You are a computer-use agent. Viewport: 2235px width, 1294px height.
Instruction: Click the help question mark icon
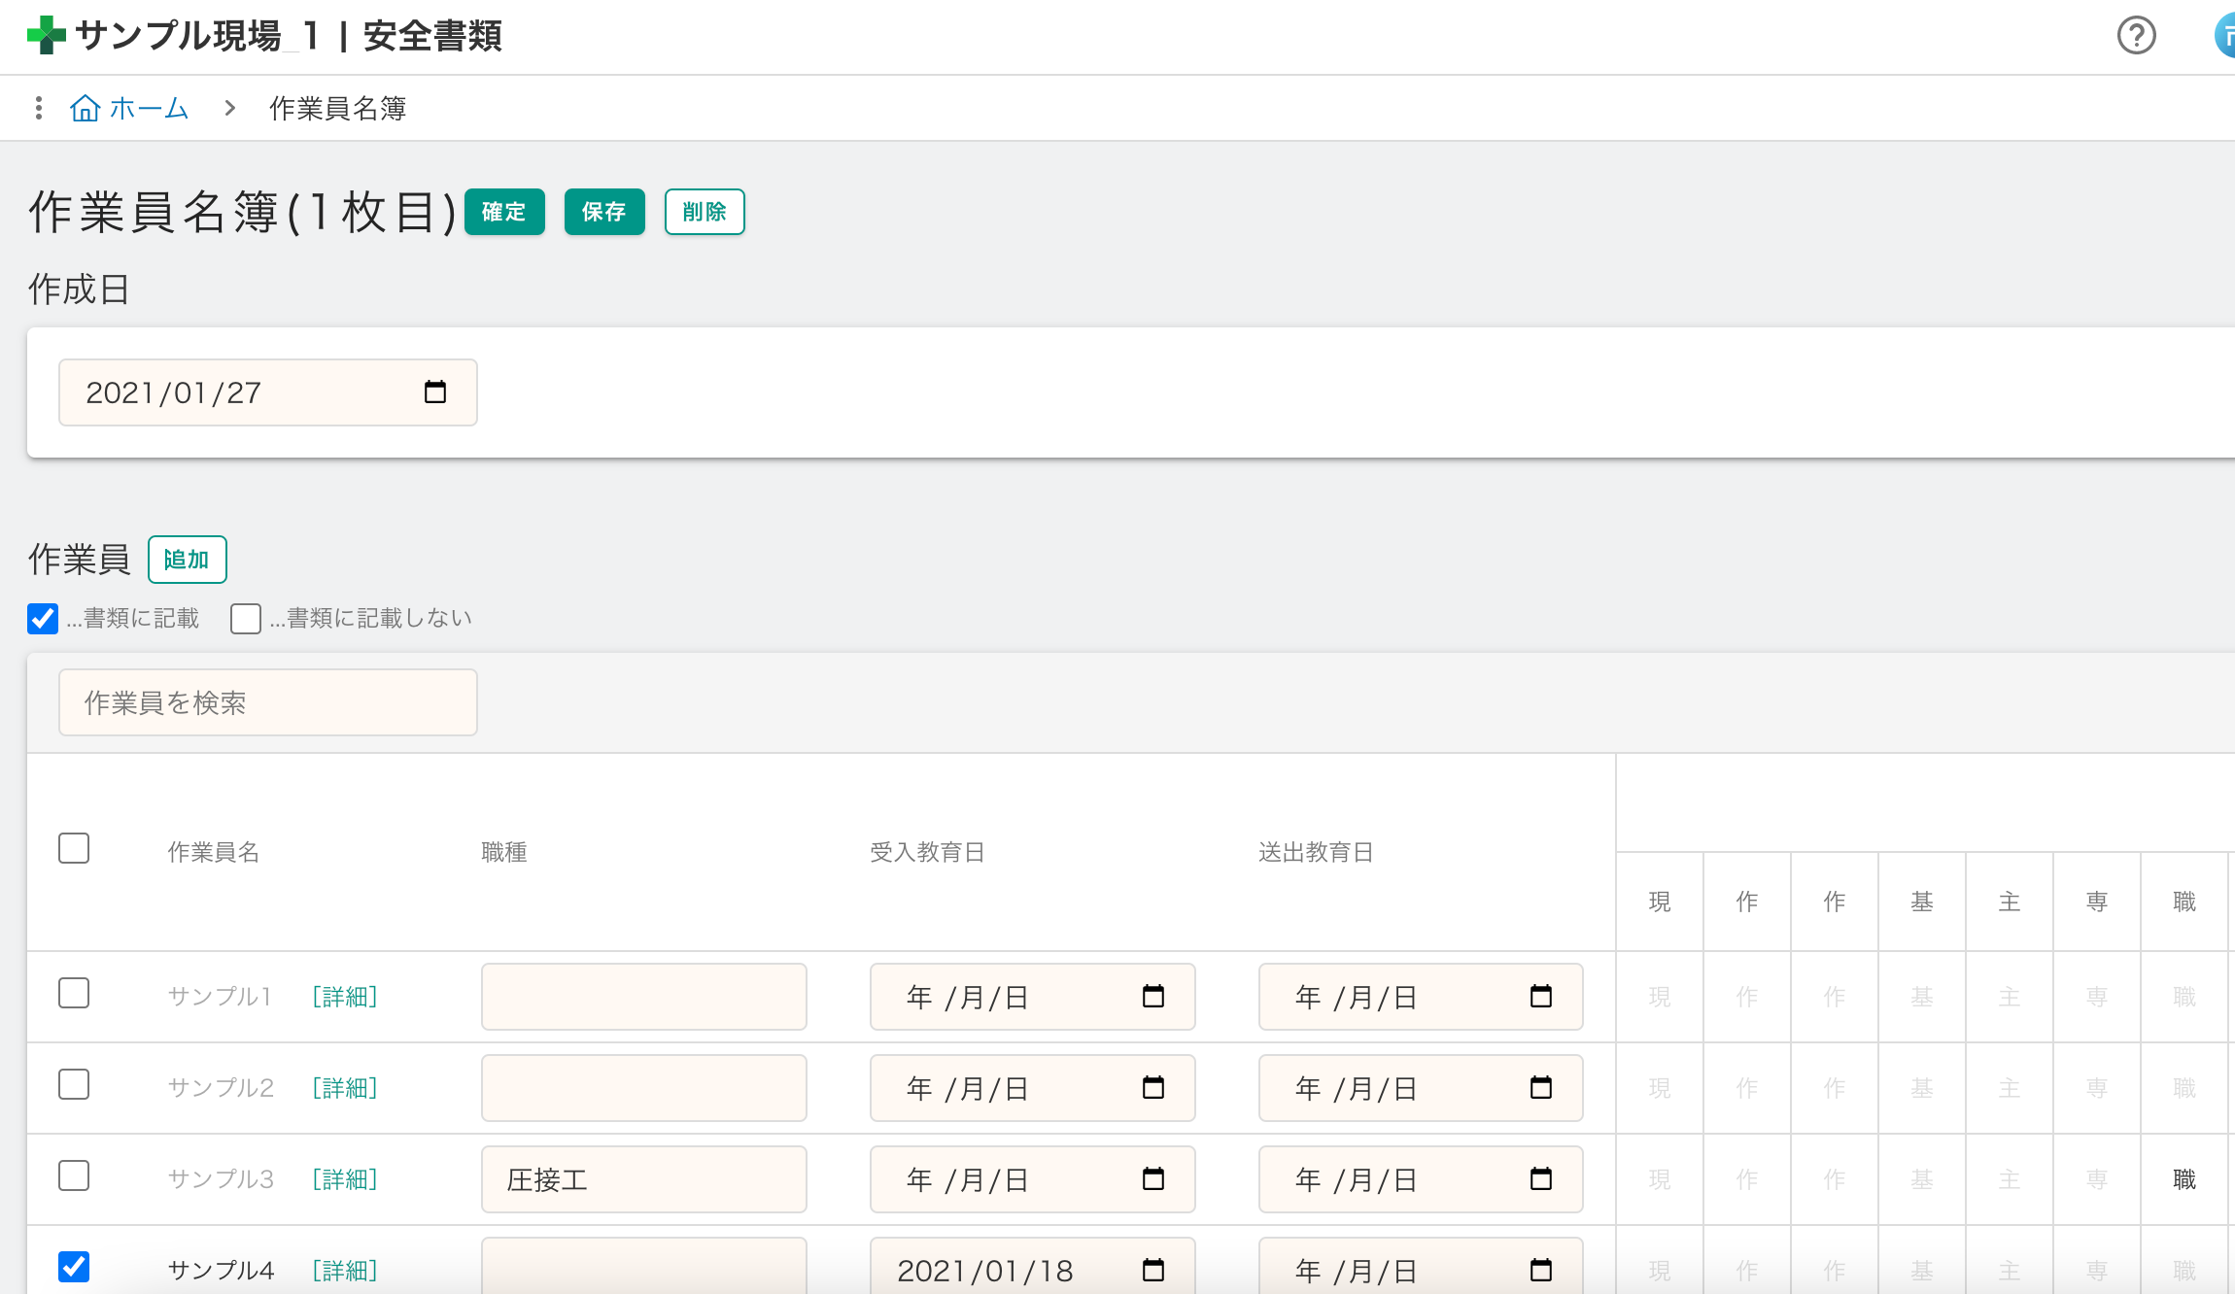(x=2136, y=36)
